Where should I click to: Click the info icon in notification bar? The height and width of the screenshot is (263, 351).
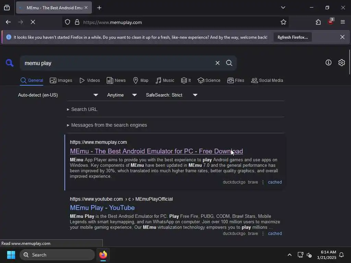tap(9, 37)
